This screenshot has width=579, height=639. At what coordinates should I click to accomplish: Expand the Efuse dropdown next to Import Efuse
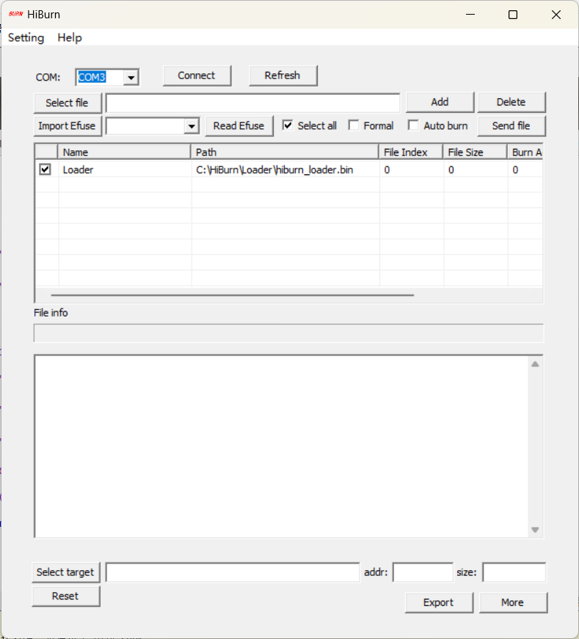[x=192, y=126]
